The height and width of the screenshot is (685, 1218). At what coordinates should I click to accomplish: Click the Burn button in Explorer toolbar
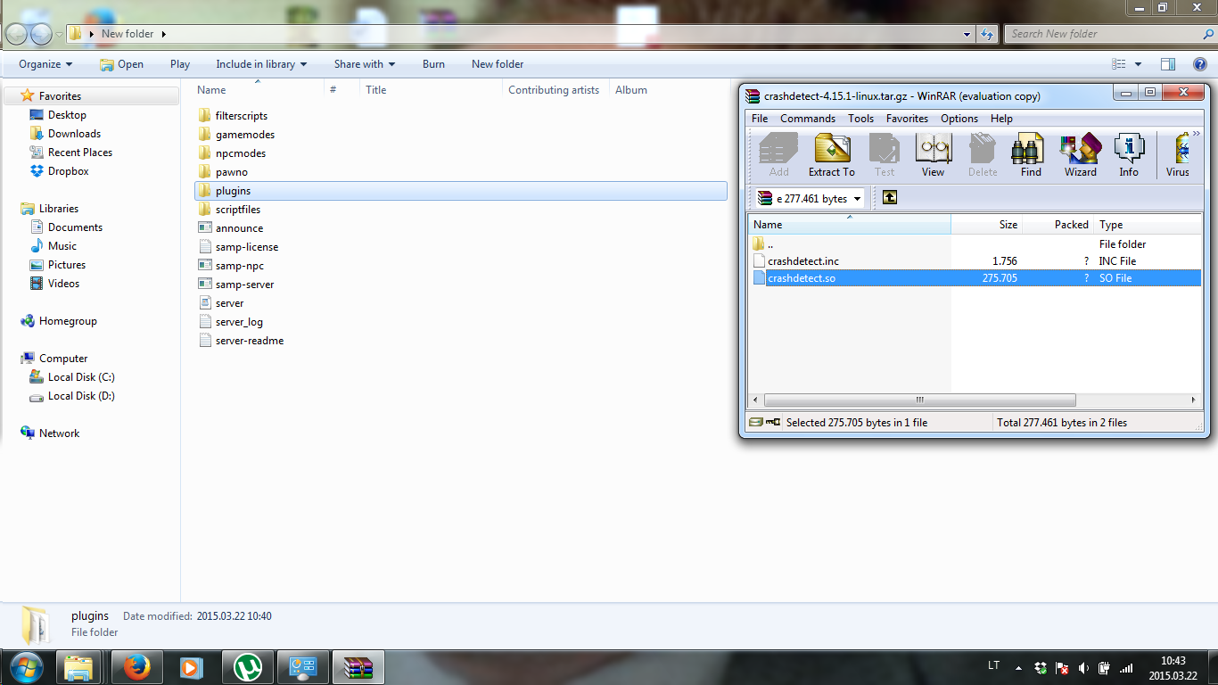433,64
